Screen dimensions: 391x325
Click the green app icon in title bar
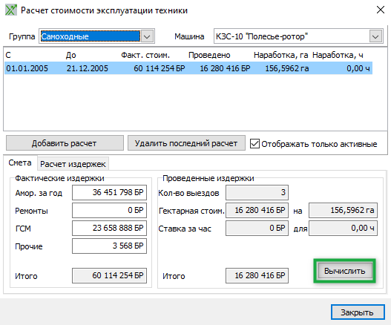(11, 10)
